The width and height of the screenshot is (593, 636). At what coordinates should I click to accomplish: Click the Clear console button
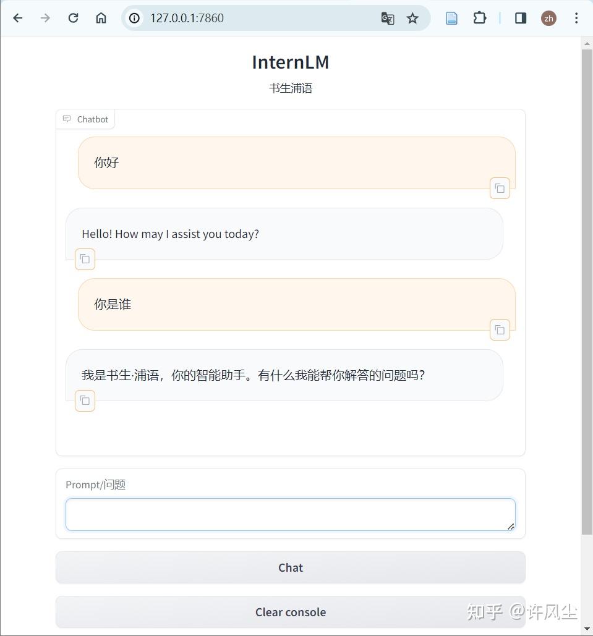click(290, 611)
